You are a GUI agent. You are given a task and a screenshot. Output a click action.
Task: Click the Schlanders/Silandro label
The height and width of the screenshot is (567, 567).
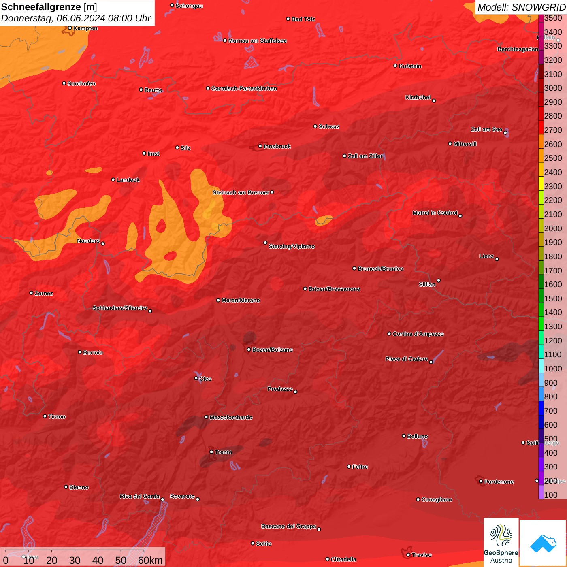120,308
